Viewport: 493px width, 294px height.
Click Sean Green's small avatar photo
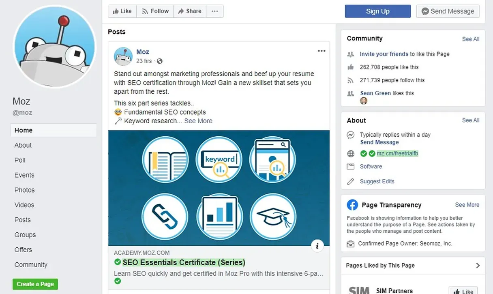tap(364, 101)
